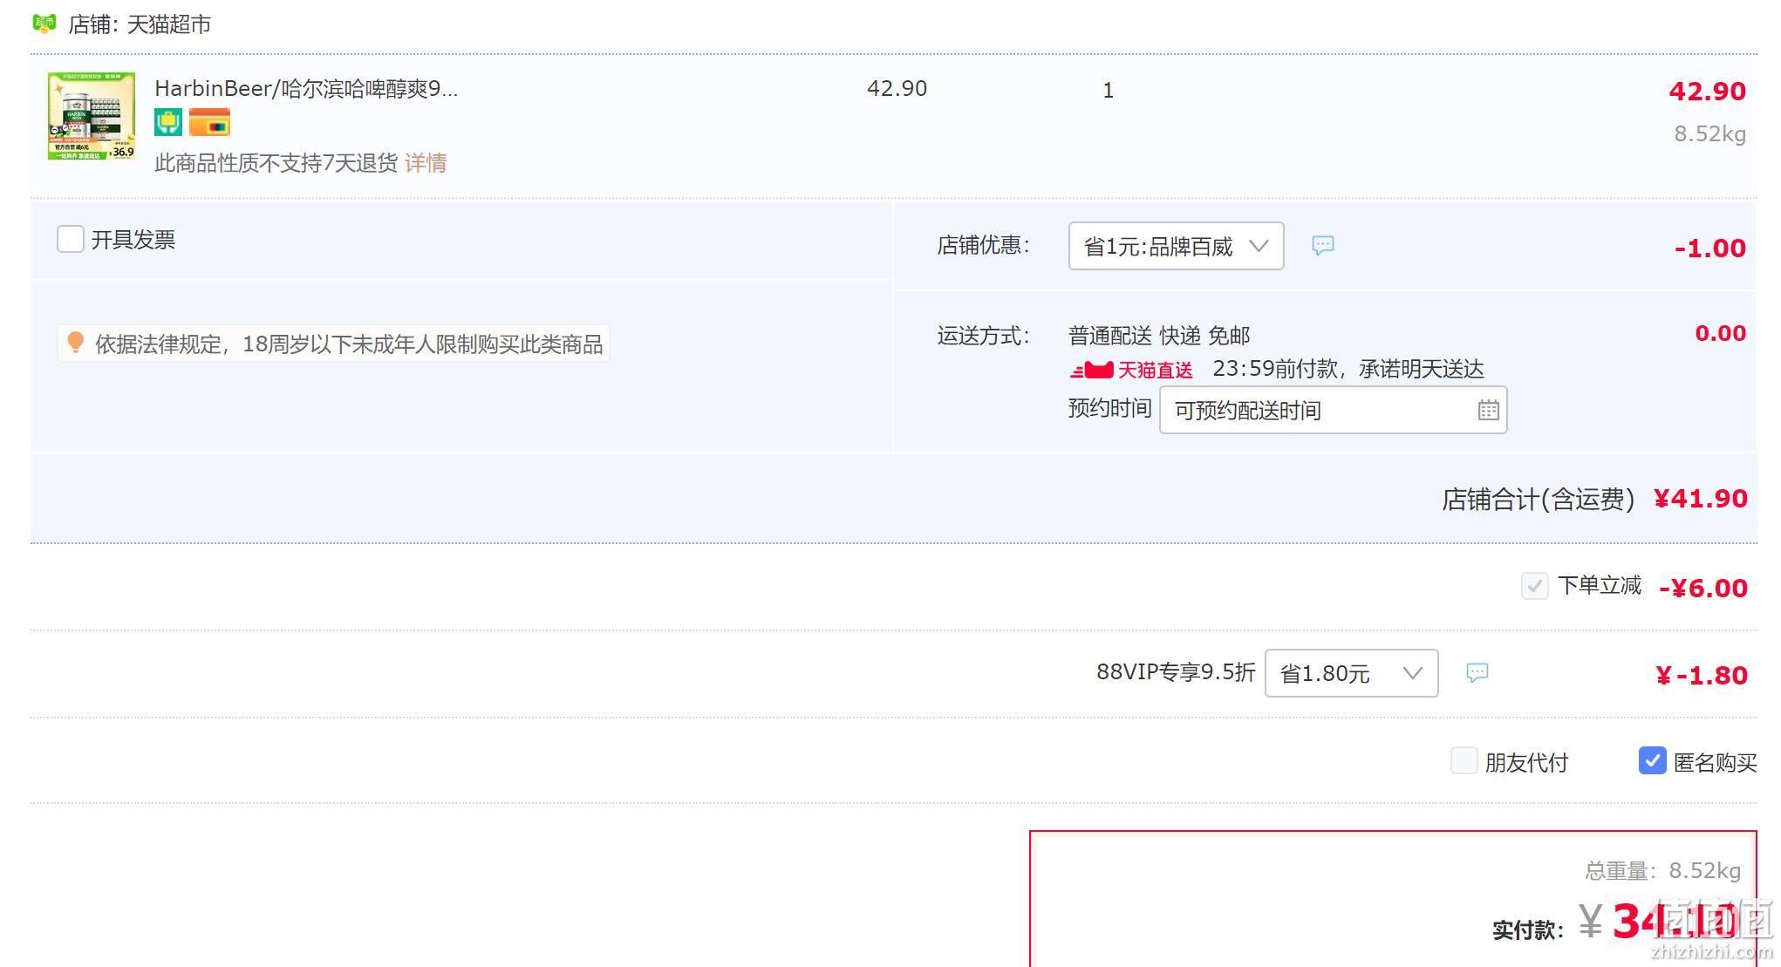Click the 8.52kg weight under item price
Image resolution: width=1781 pixels, height=967 pixels.
[x=1709, y=134]
